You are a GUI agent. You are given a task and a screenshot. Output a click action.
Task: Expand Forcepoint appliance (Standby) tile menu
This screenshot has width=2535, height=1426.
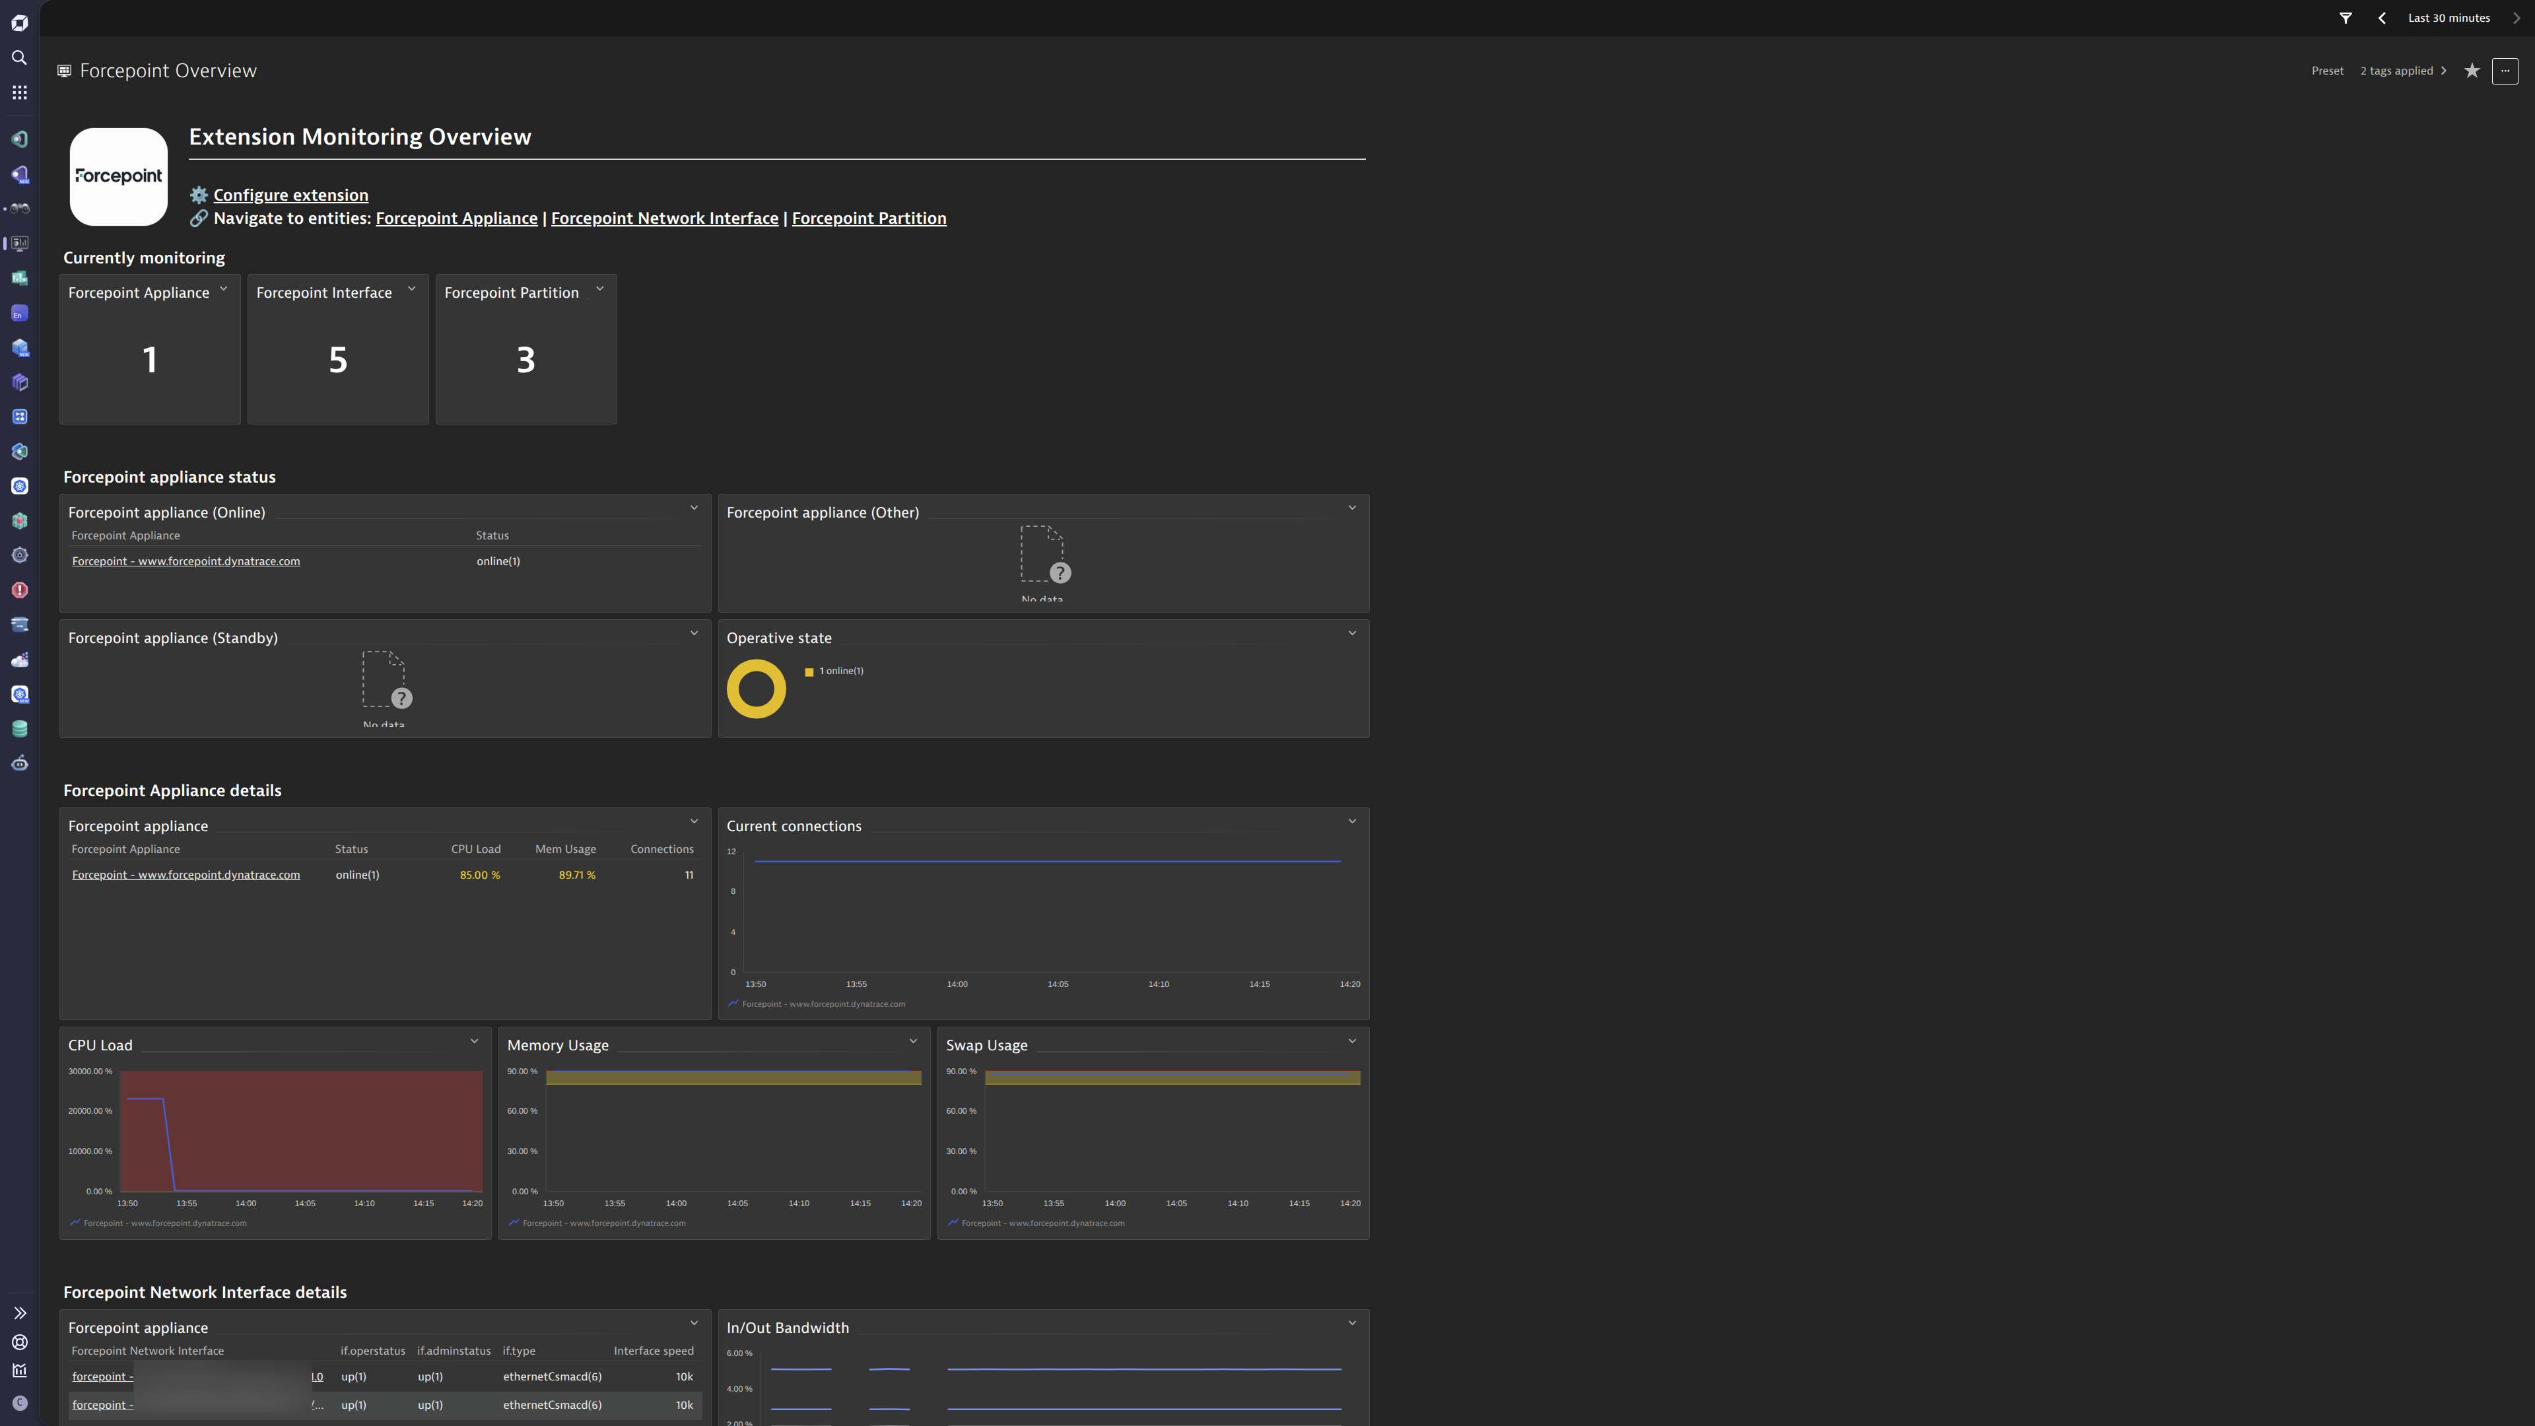[694, 634]
